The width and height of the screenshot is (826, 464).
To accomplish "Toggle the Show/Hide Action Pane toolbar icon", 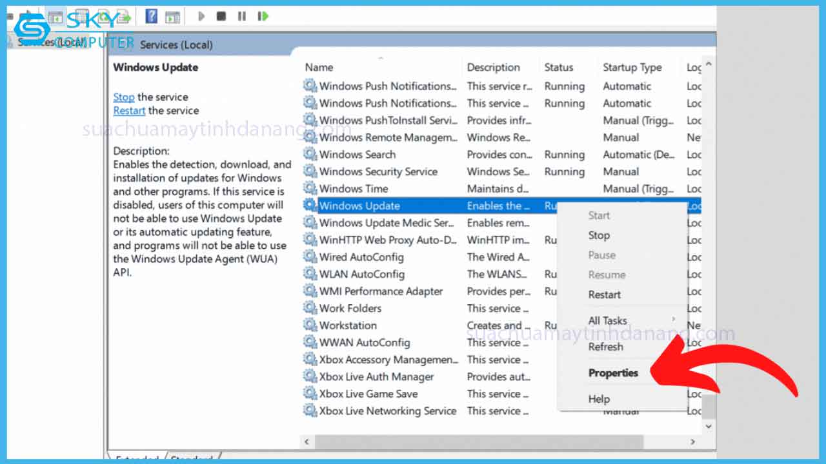I will click(172, 17).
